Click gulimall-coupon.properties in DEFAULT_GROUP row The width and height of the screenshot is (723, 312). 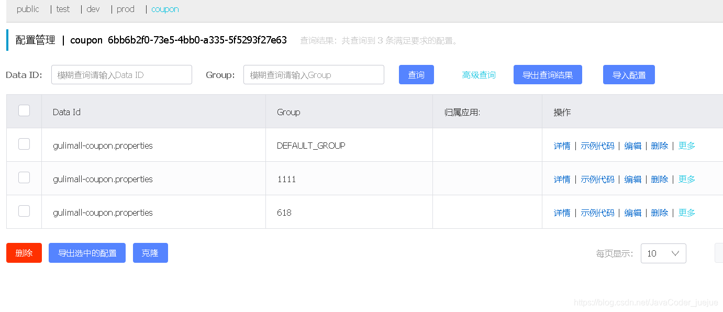103,146
